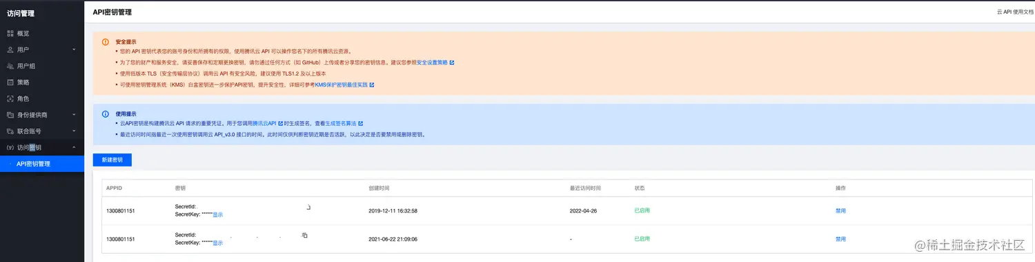
Task: Collapse the 访问密钥 submenu chevron
Action: pyautogui.click(x=74, y=147)
